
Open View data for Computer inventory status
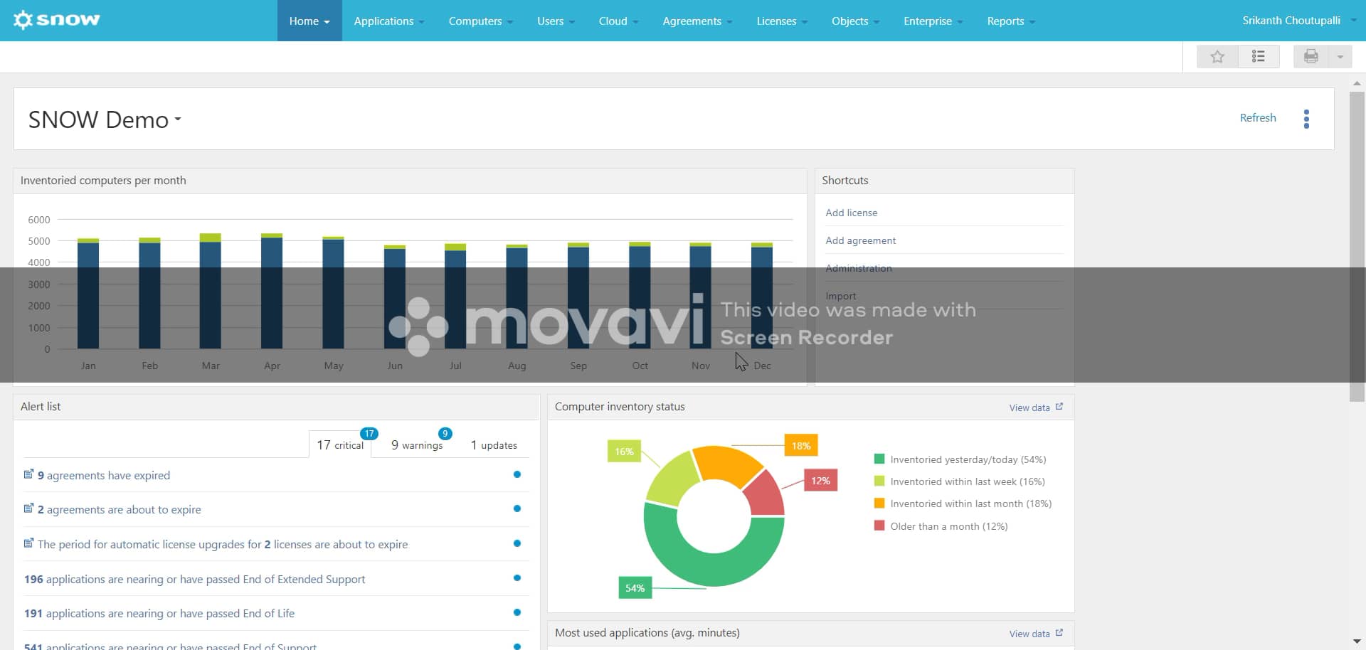tap(1029, 407)
